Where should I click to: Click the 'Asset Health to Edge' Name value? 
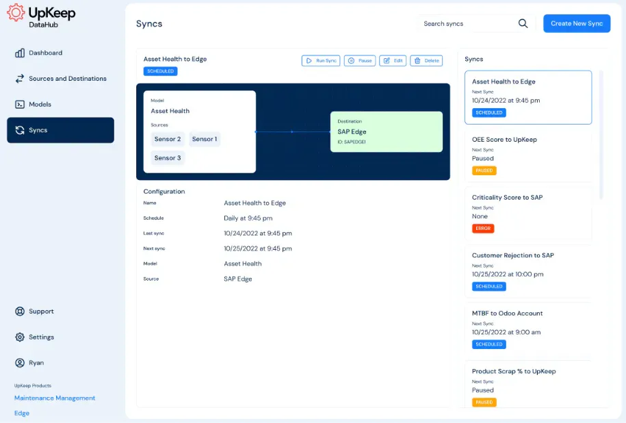coord(255,203)
